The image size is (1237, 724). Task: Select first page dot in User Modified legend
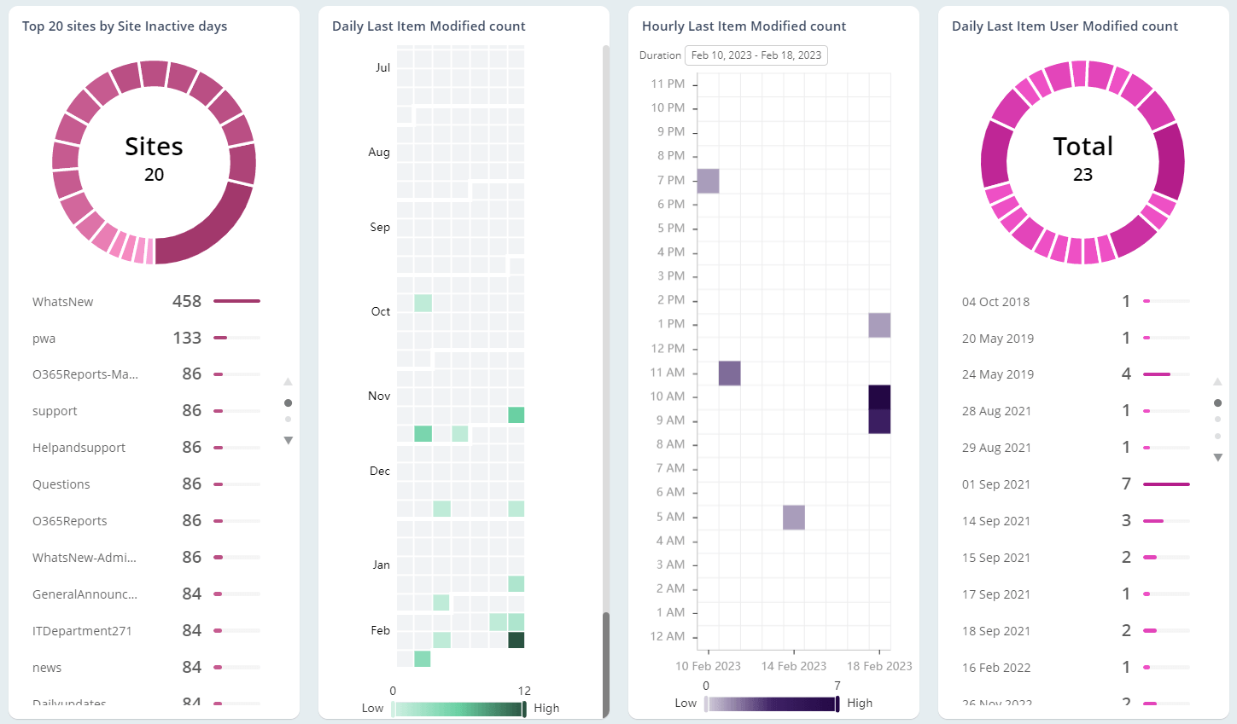click(x=1217, y=403)
